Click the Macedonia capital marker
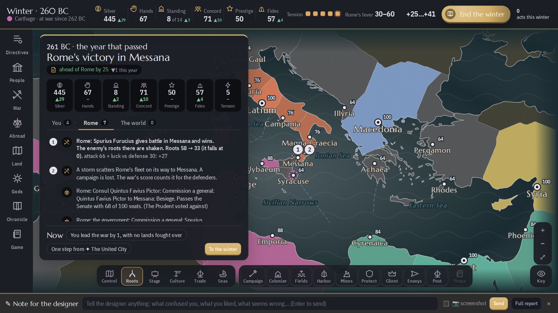The image size is (558, 313). [378, 122]
